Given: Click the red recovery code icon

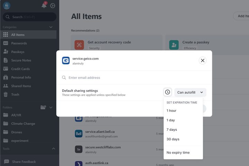Looking at the screenshot, I should [79, 45].
